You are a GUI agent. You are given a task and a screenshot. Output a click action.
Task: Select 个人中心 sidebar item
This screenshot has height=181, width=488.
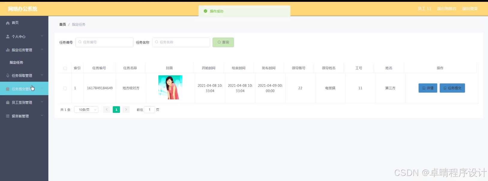point(24,36)
